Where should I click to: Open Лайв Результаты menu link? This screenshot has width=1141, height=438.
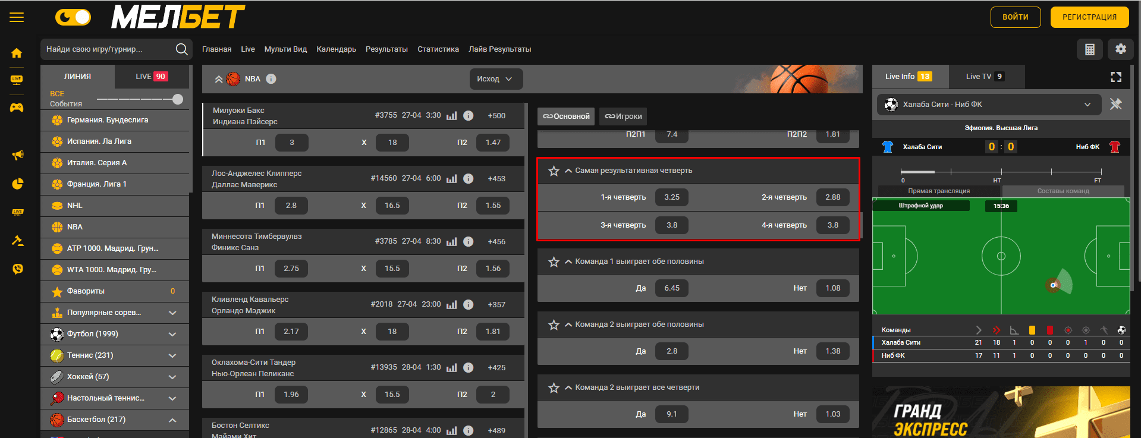499,49
